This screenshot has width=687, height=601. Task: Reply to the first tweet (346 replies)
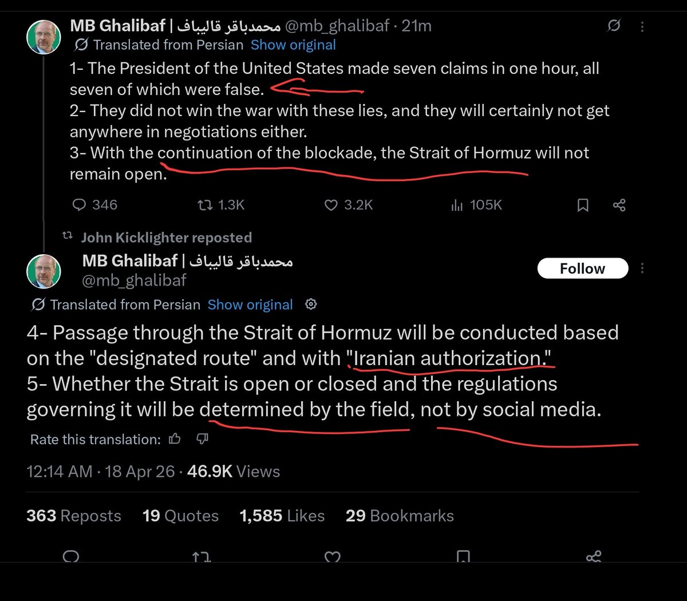[x=80, y=205]
